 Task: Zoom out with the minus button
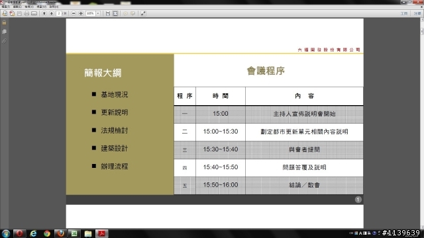tap(74, 13)
